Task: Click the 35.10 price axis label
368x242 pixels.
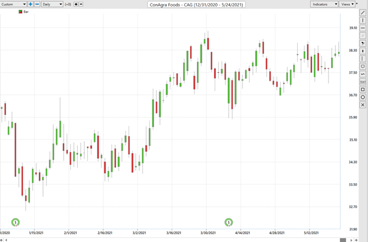Action: pyautogui.click(x=353, y=140)
